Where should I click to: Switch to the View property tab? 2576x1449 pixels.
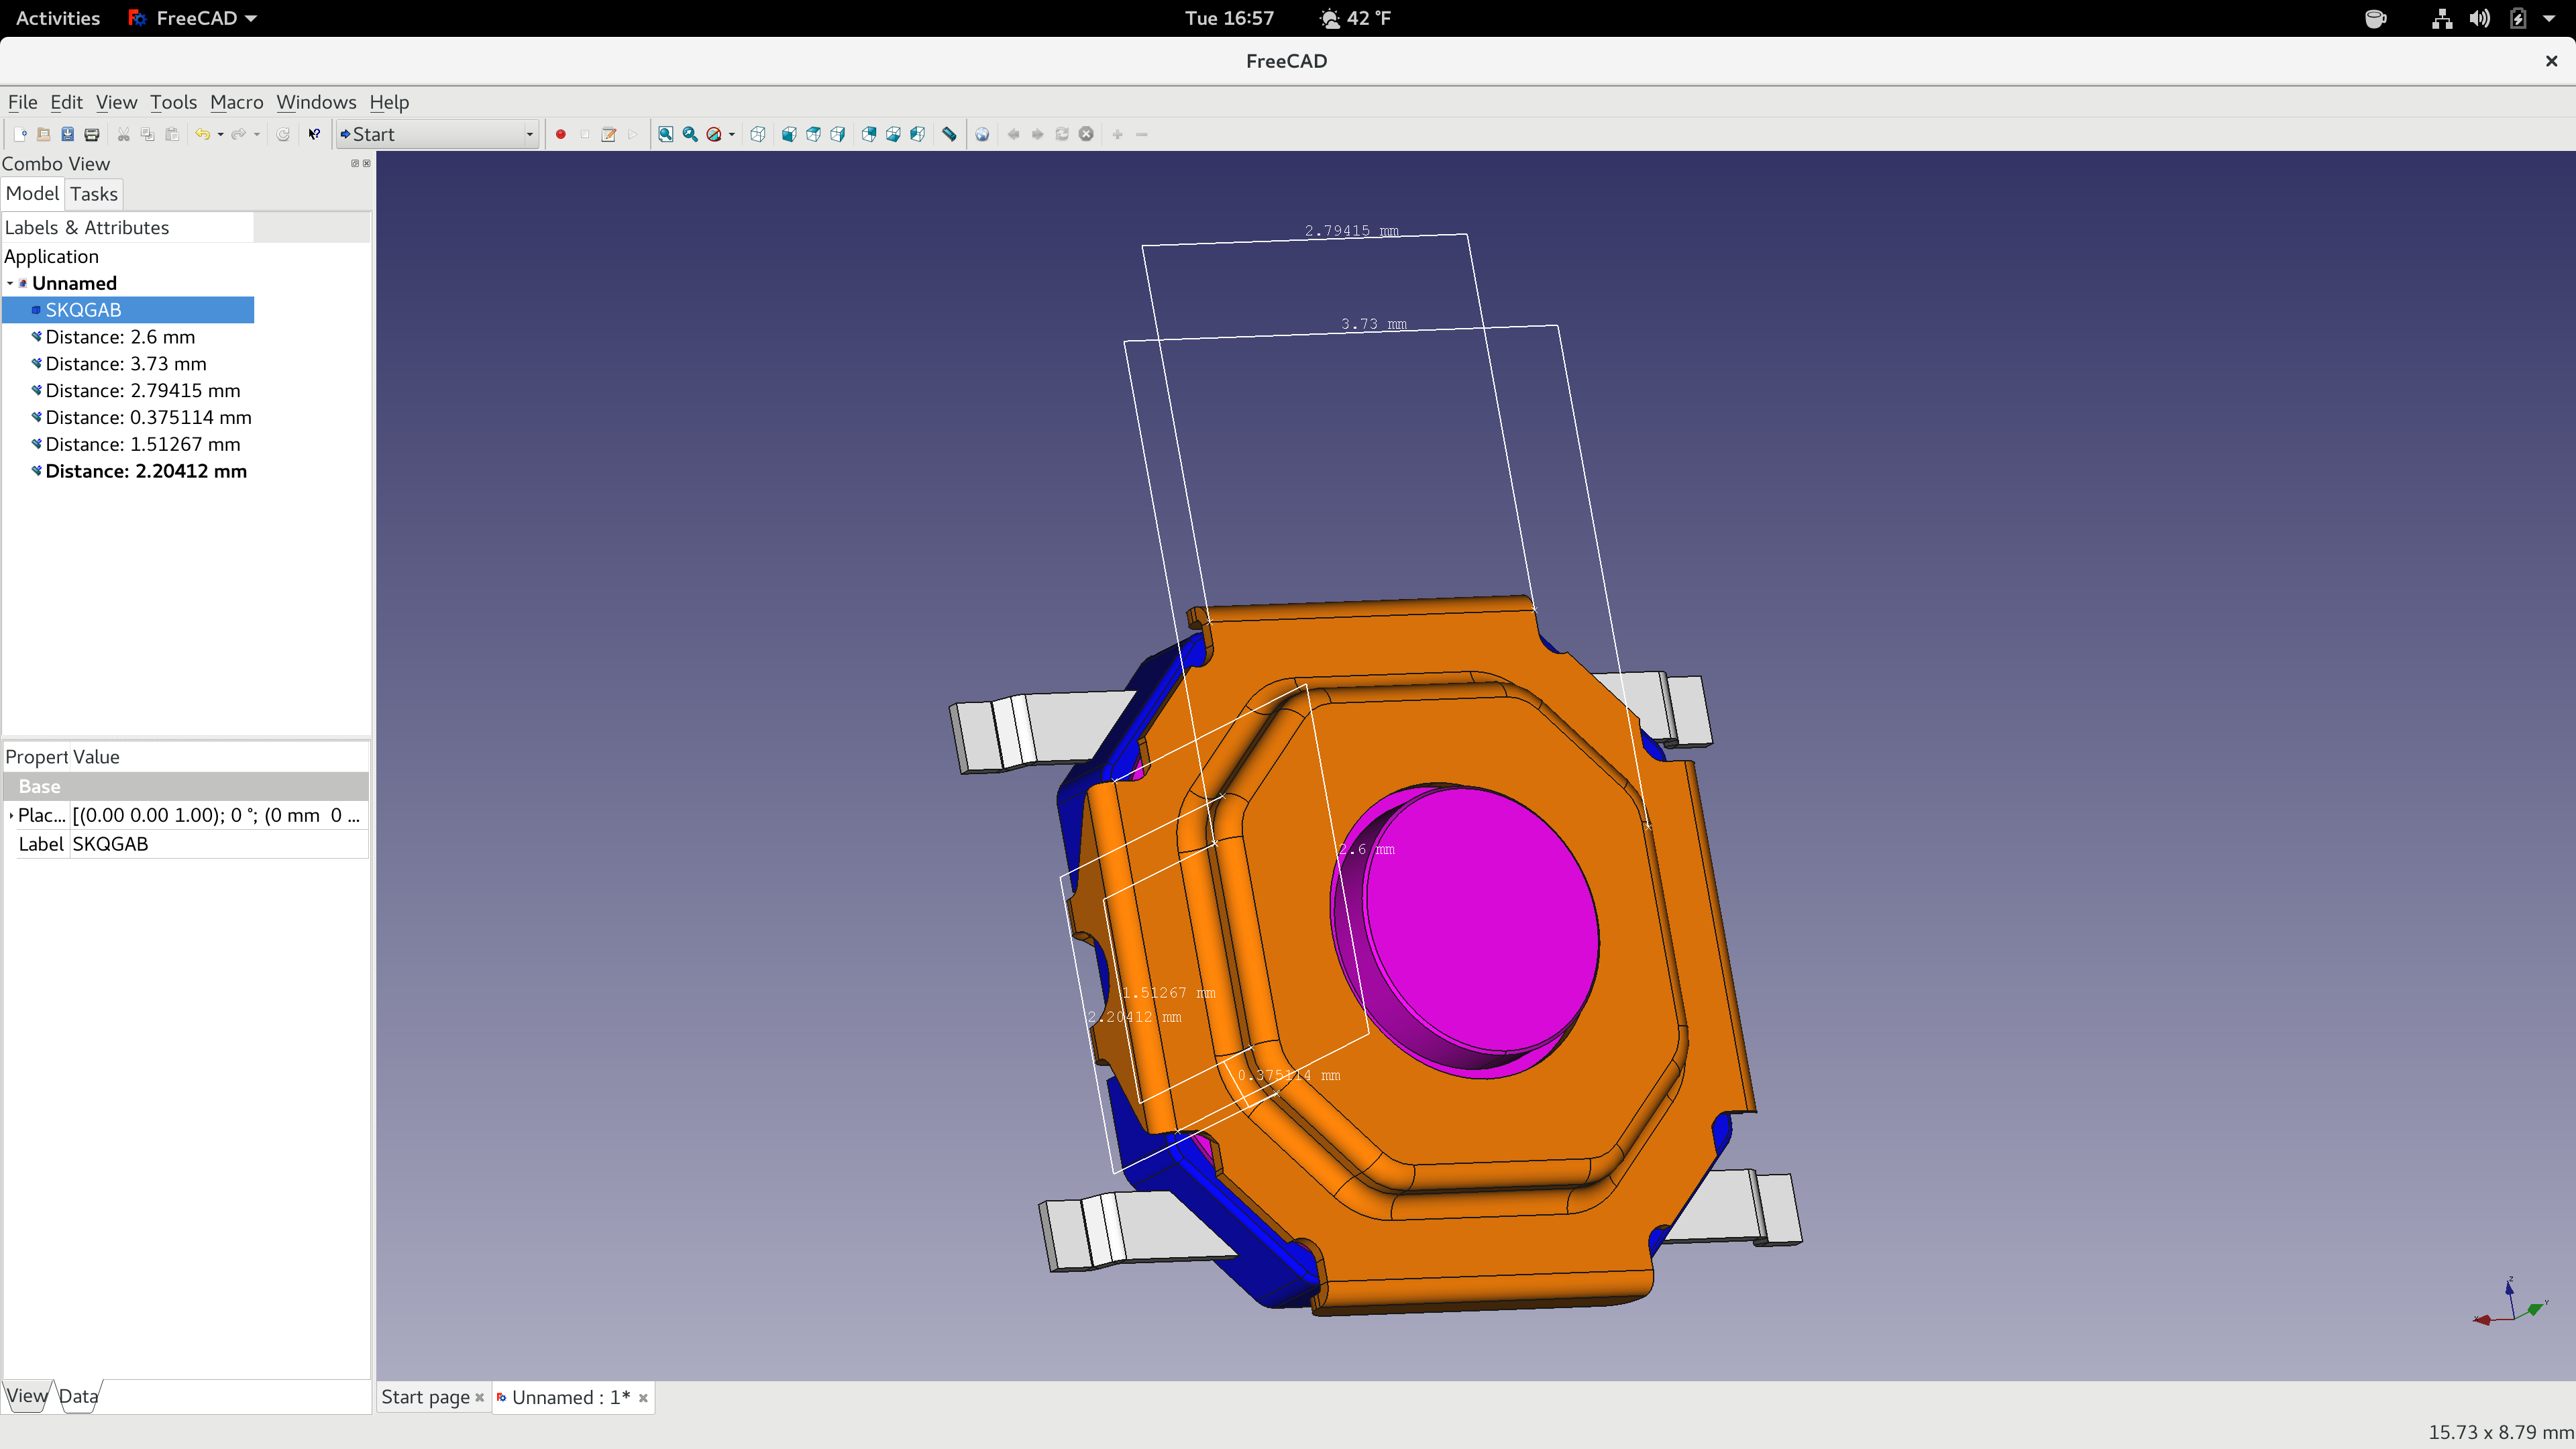click(26, 1396)
